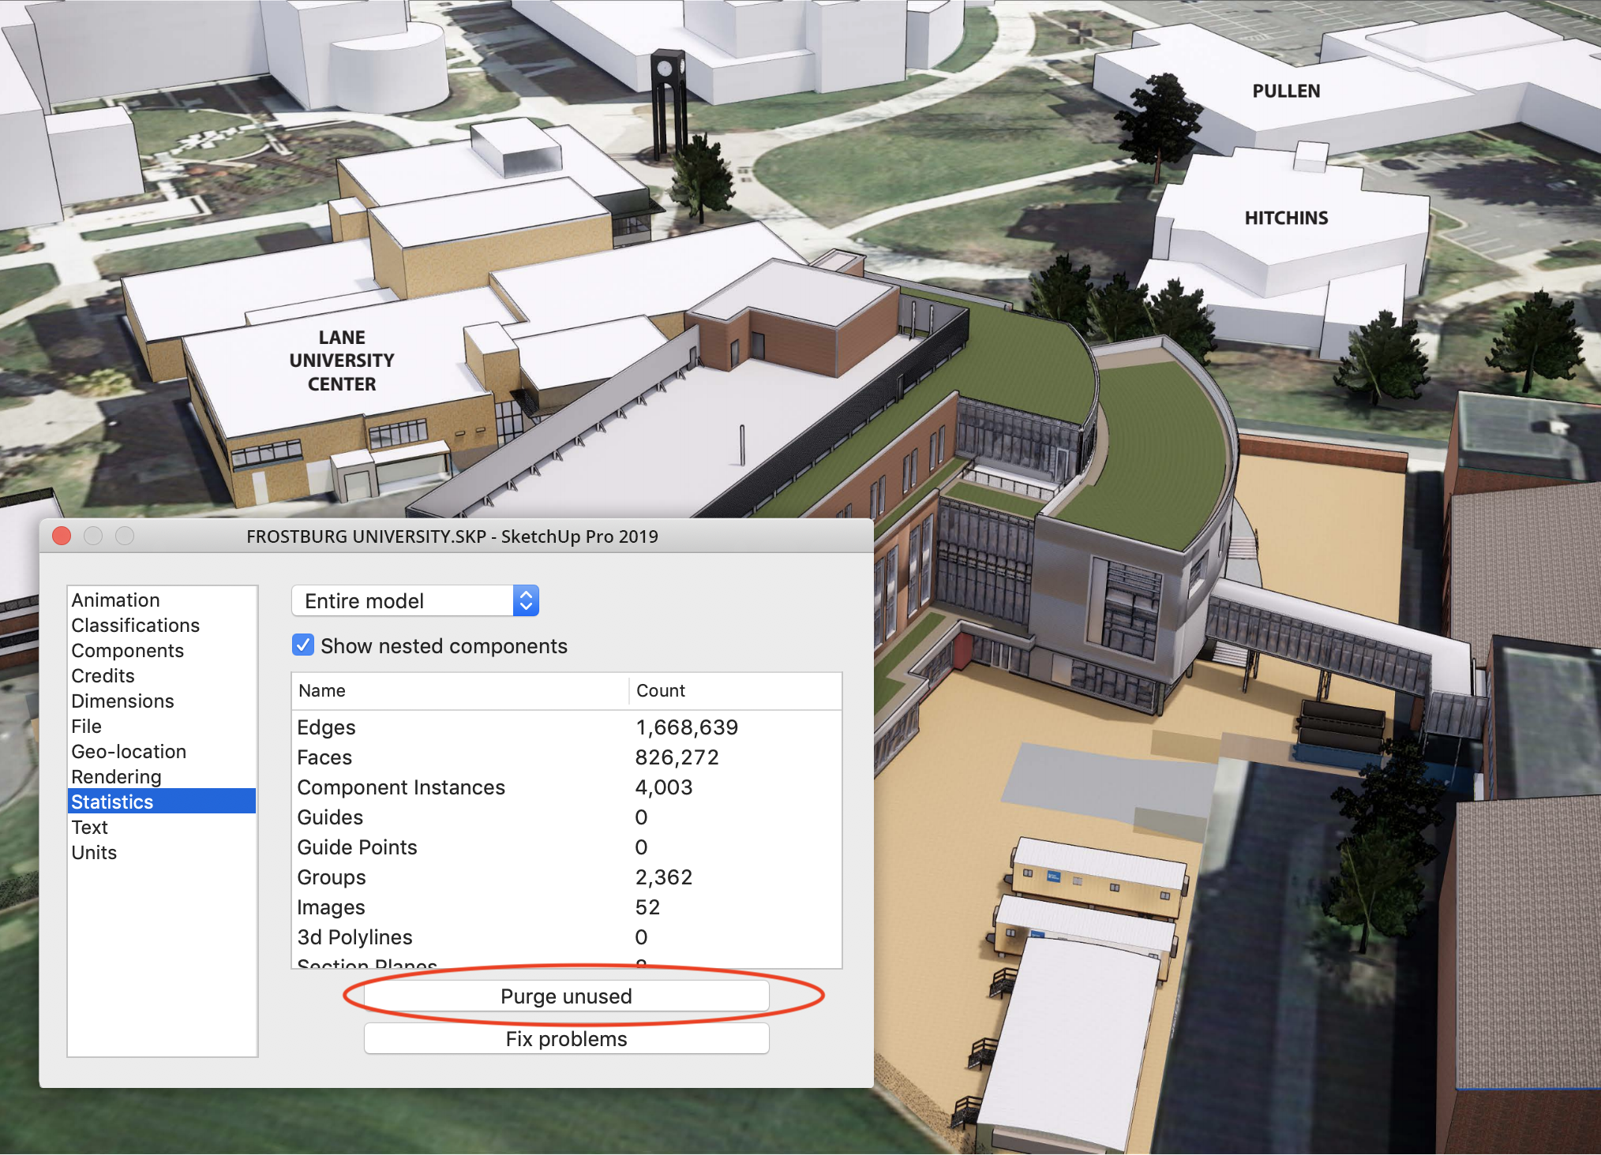Select the Component Instances row
The height and width of the screenshot is (1155, 1601).
(x=401, y=787)
